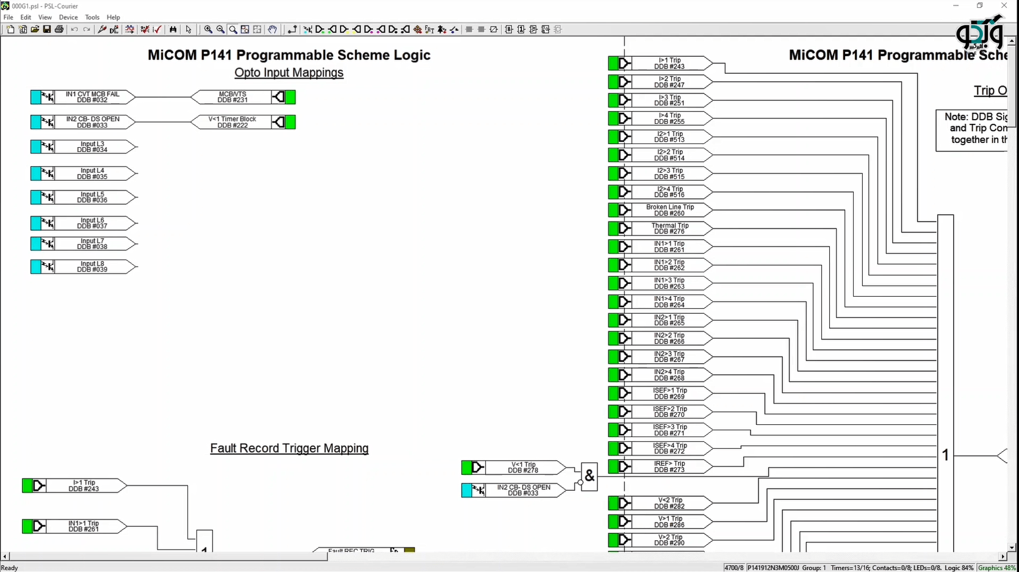1019x572 pixels.
Task: Open the Tools menu
Action: pyautogui.click(x=92, y=17)
